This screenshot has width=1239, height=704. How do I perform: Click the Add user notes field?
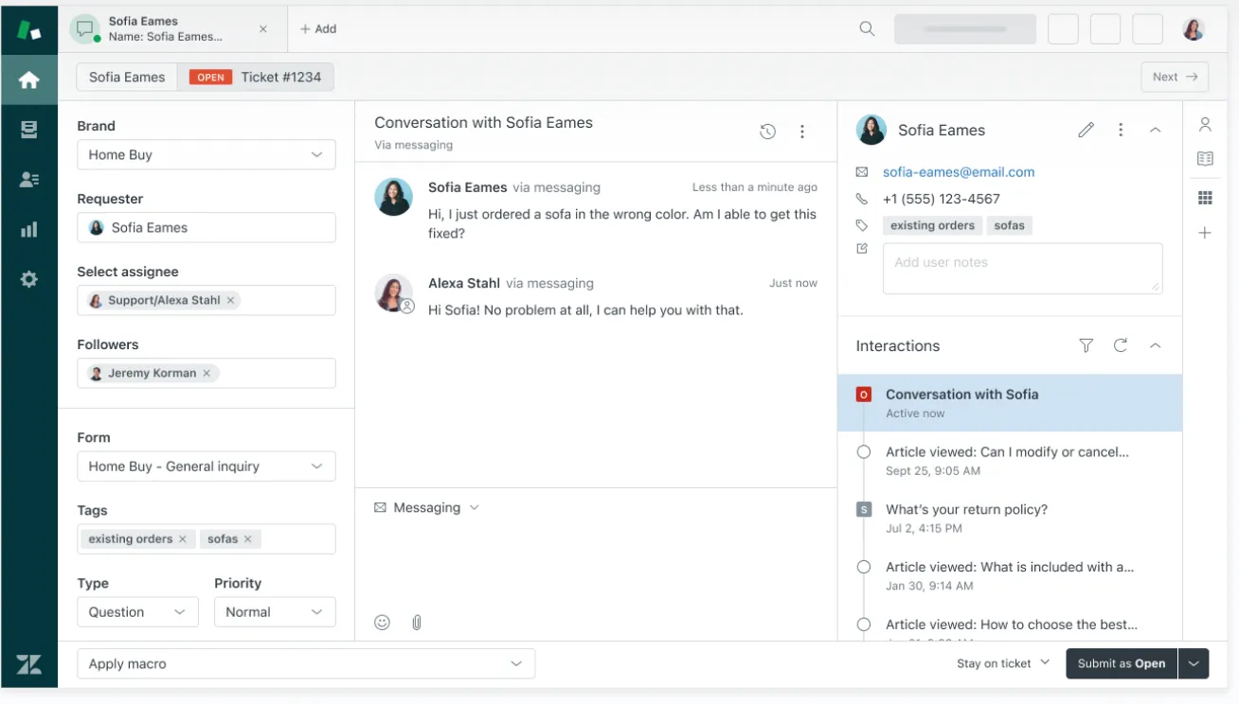(x=1023, y=269)
